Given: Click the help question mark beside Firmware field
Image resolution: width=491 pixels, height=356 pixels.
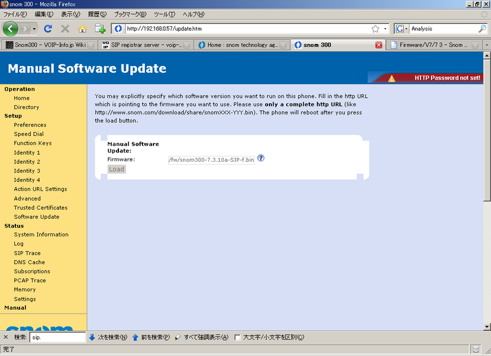Looking at the screenshot, I should (x=260, y=159).
